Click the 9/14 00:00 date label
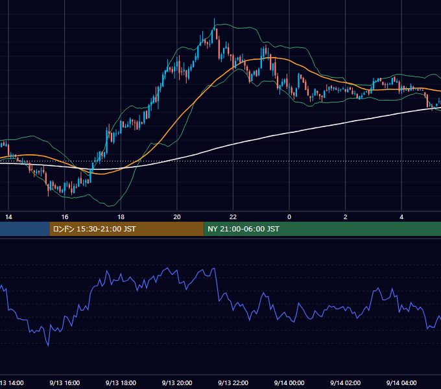Viewport: 441px width, 389px height. pyautogui.click(x=289, y=383)
